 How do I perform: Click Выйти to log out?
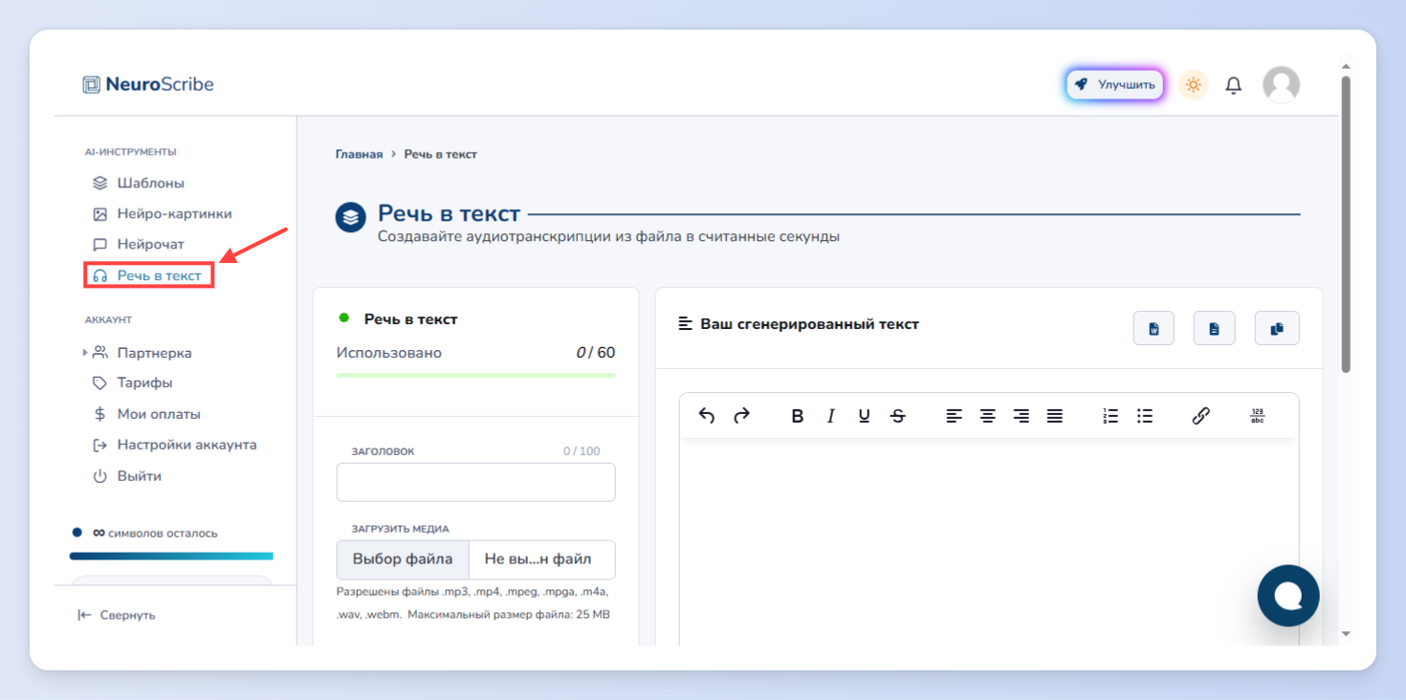pos(126,475)
